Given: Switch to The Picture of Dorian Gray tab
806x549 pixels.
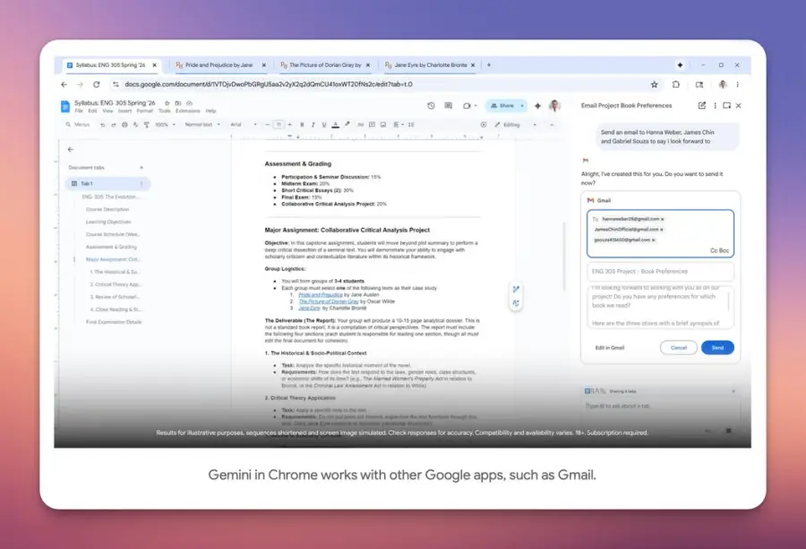Looking at the screenshot, I should click(324, 65).
